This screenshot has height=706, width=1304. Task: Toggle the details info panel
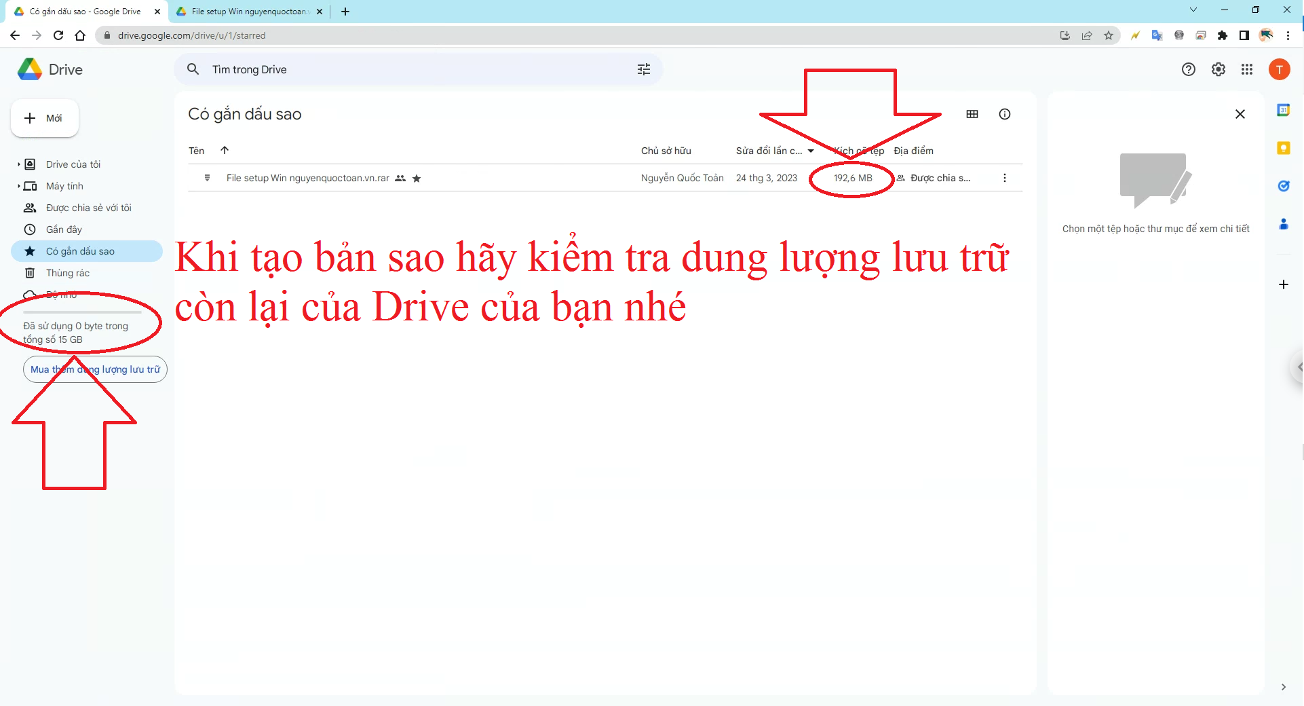pyautogui.click(x=1004, y=114)
